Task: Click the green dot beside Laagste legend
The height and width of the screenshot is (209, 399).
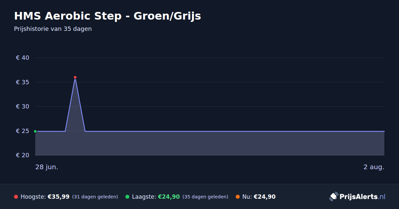Action: [127, 197]
